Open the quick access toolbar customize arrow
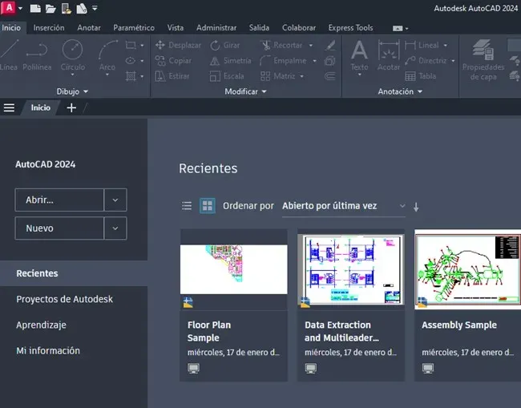 (x=95, y=8)
